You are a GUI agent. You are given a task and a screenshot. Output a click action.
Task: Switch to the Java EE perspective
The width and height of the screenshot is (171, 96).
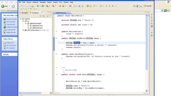point(148,6)
